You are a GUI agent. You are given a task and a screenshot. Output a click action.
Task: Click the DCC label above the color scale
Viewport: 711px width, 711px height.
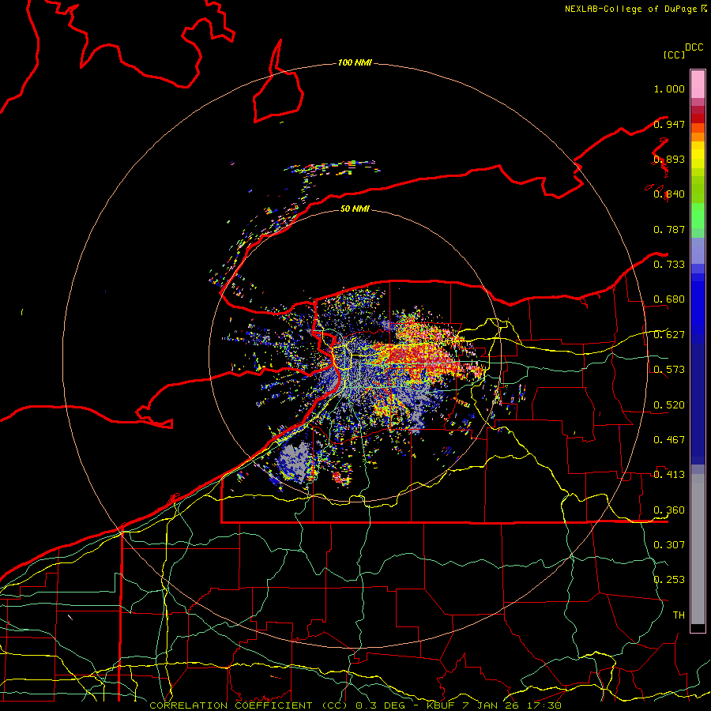coord(694,47)
